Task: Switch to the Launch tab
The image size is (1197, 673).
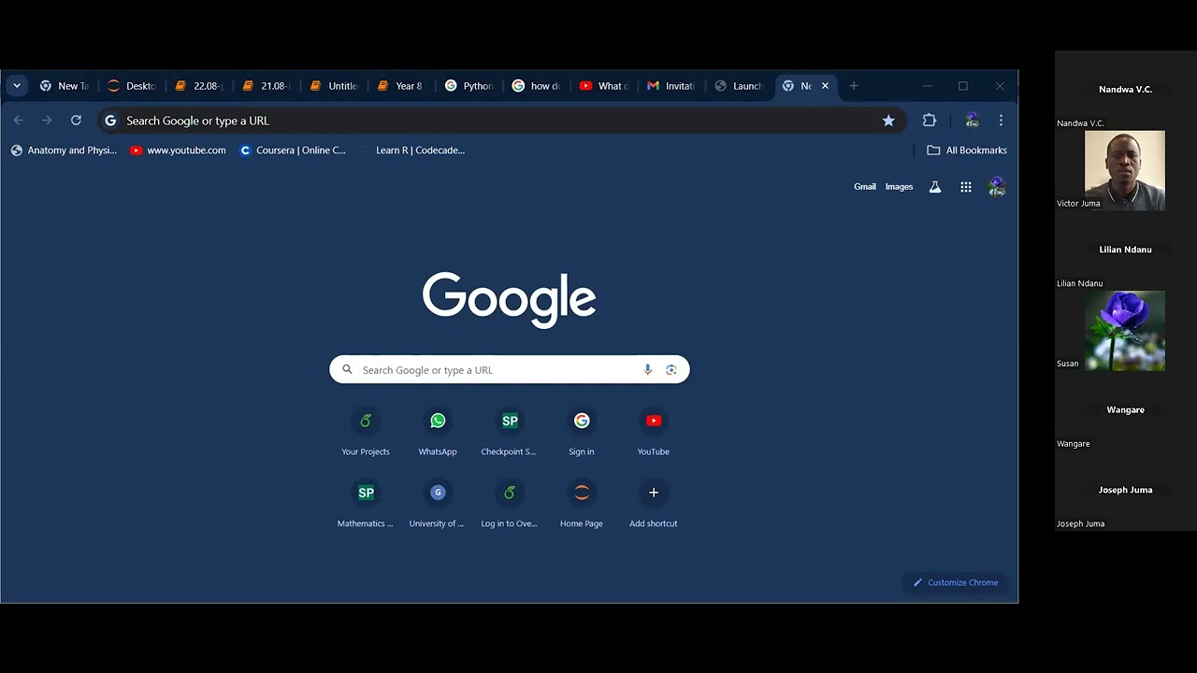Action: pyautogui.click(x=737, y=86)
